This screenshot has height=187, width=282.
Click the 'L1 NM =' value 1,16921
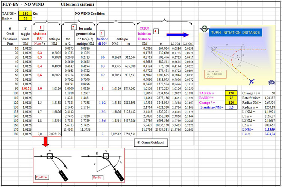pyautogui.click(x=270, y=112)
